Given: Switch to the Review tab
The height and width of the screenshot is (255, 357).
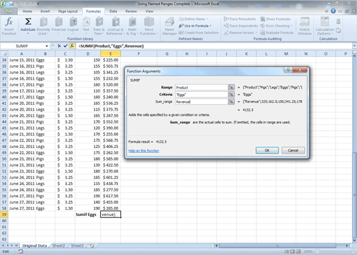Looking at the screenshot, I should pos(131,11).
